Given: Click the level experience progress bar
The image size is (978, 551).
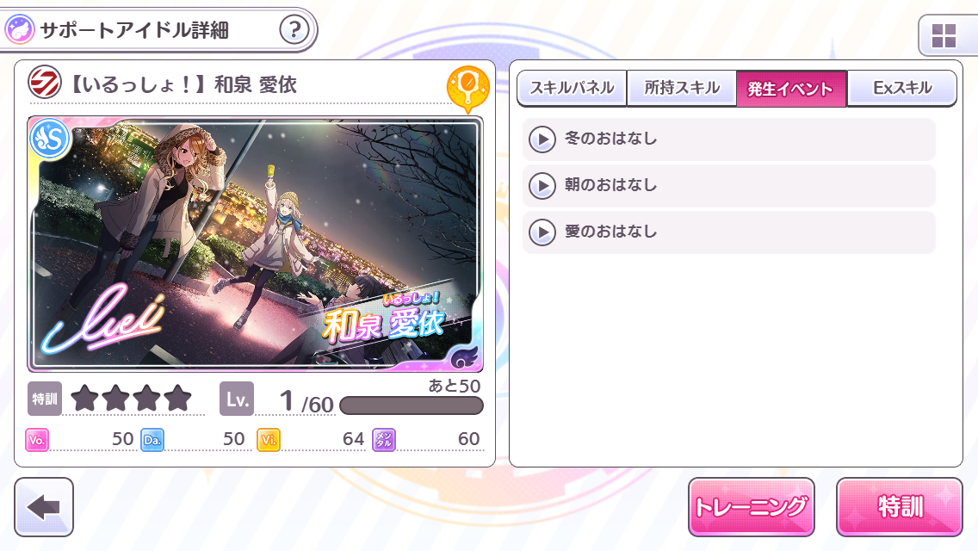Looking at the screenshot, I should point(411,406).
